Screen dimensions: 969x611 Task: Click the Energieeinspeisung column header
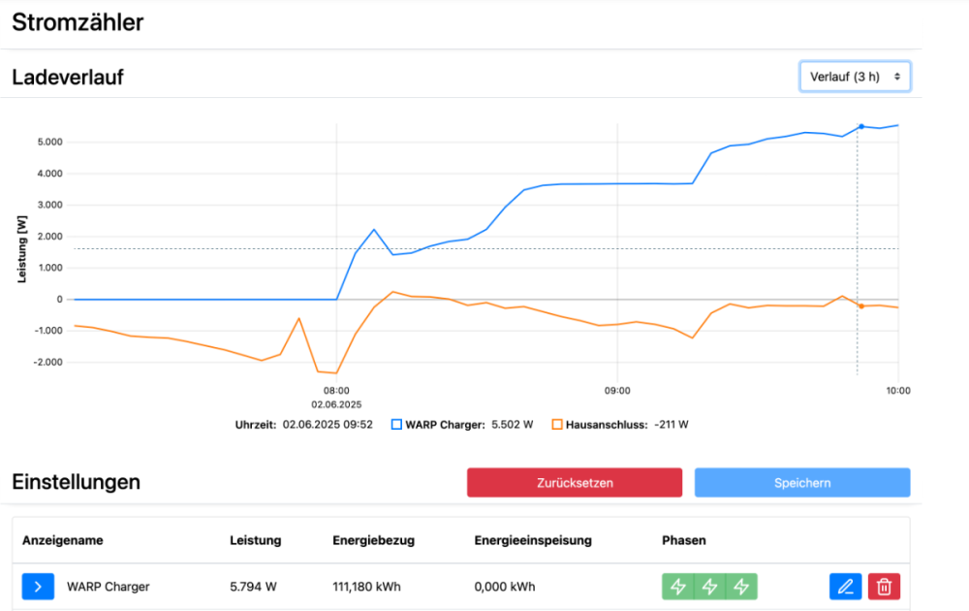pyautogui.click(x=532, y=540)
